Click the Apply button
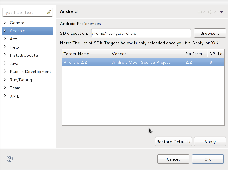Image resolution: width=228 pixels, height=170 pixels. pyautogui.click(x=210, y=142)
